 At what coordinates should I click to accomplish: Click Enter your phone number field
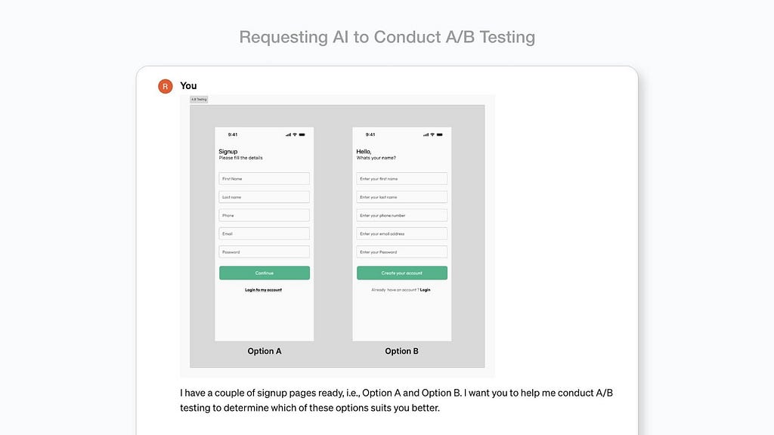[402, 215]
